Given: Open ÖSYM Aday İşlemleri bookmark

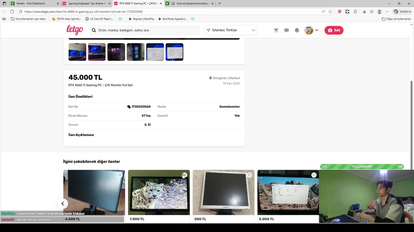Looking at the screenshot, I should [66, 19].
